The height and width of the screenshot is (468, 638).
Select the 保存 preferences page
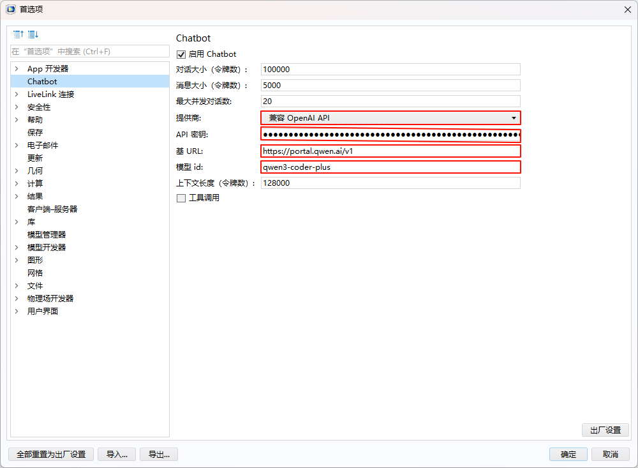[35, 132]
